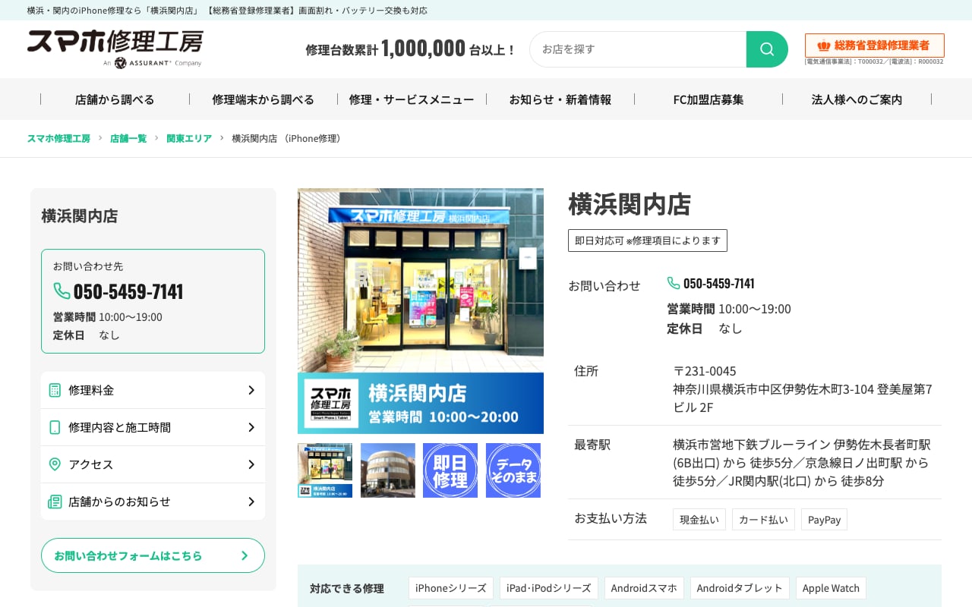The height and width of the screenshot is (607, 972).
Task: Expand the 店舗からのお知らせ row chevron
Action: click(251, 502)
